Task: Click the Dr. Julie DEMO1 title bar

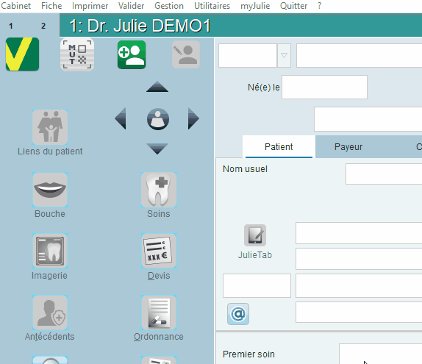Action: click(x=240, y=25)
